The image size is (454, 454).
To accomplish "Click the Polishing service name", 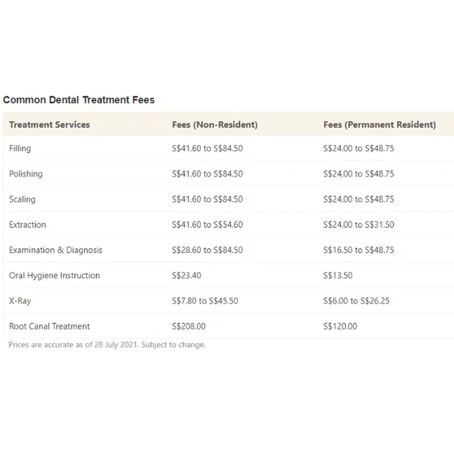I will tap(26, 174).
